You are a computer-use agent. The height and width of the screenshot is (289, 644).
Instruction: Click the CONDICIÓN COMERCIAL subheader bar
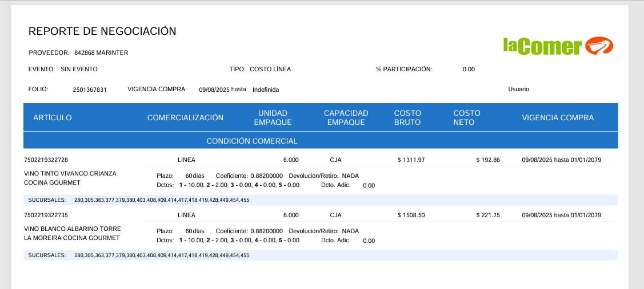coord(252,141)
